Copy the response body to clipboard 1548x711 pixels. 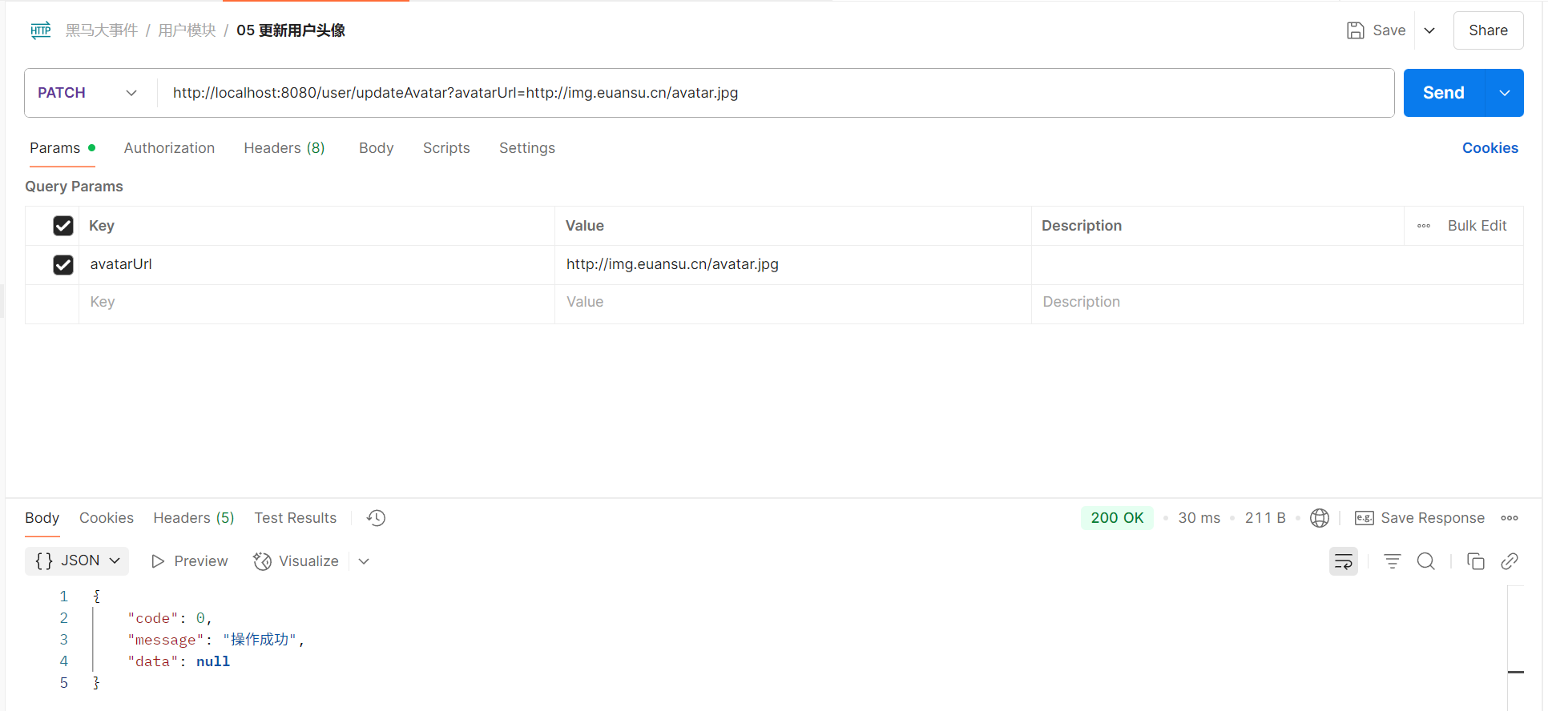point(1475,561)
